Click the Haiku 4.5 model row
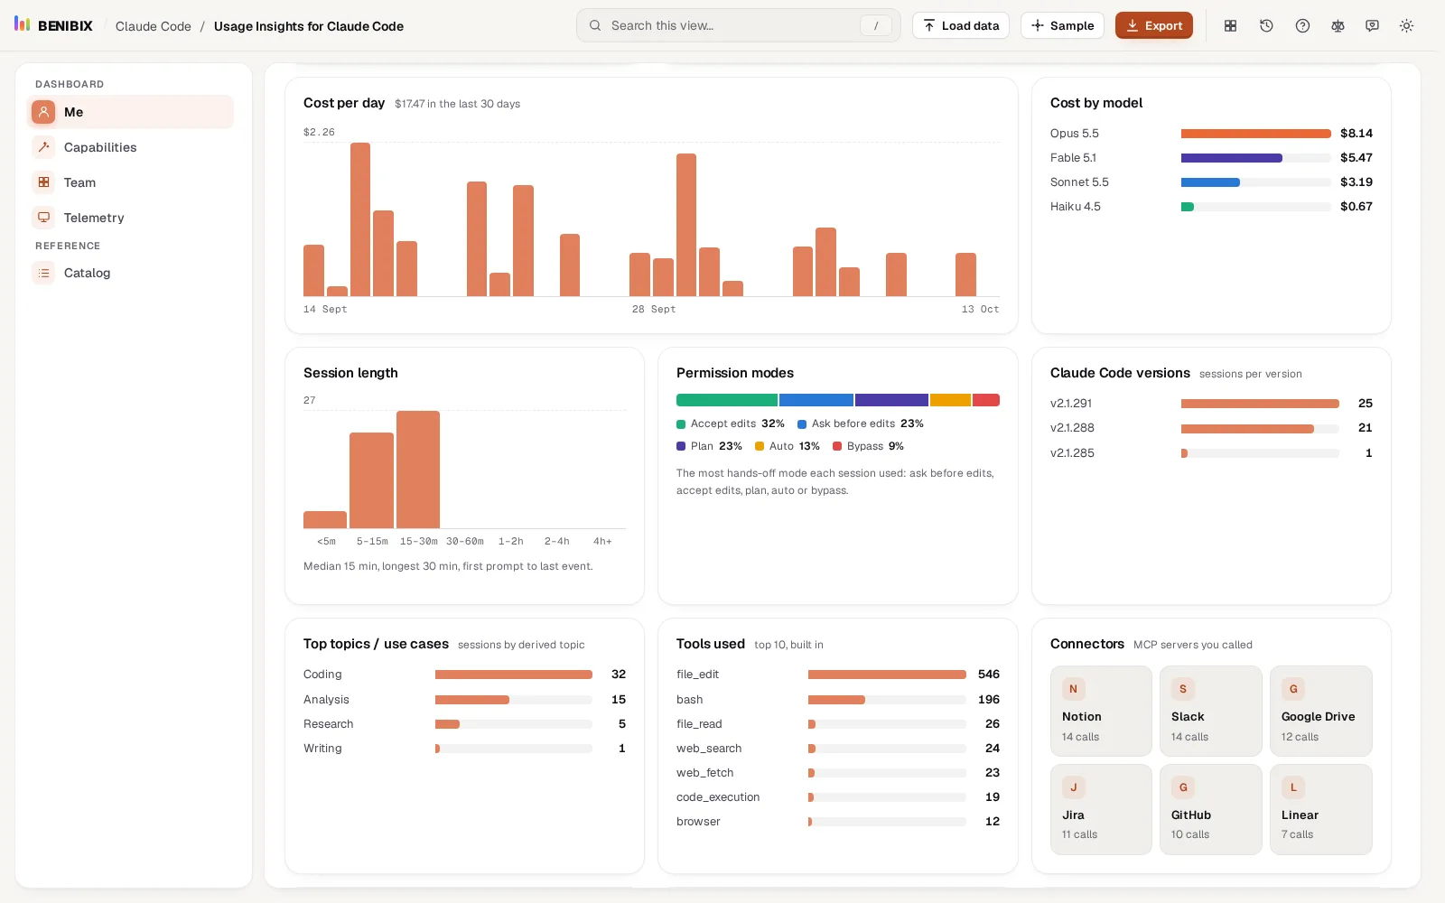The height and width of the screenshot is (903, 1445). coord(1211,207)
